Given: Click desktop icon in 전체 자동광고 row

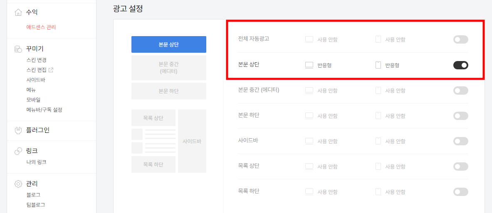Looking at the screenshot, I should click(x=309, y=39).
